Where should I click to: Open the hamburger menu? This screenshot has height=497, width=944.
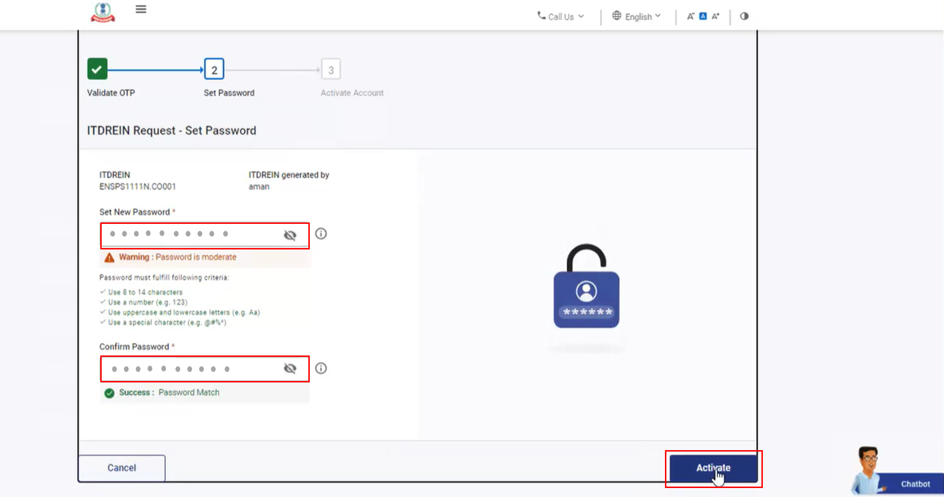(140, 9)
